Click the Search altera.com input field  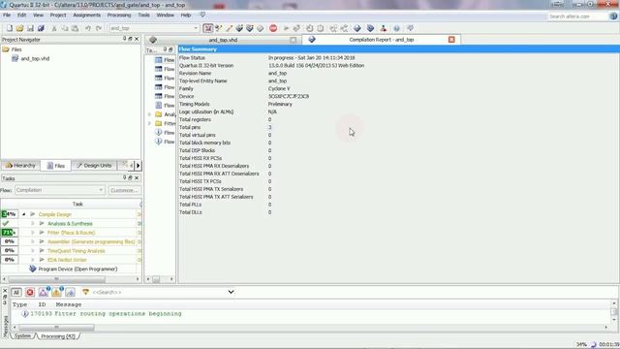(x=577, y=16)
